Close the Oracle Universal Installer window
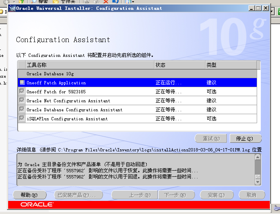 (266, 8)
